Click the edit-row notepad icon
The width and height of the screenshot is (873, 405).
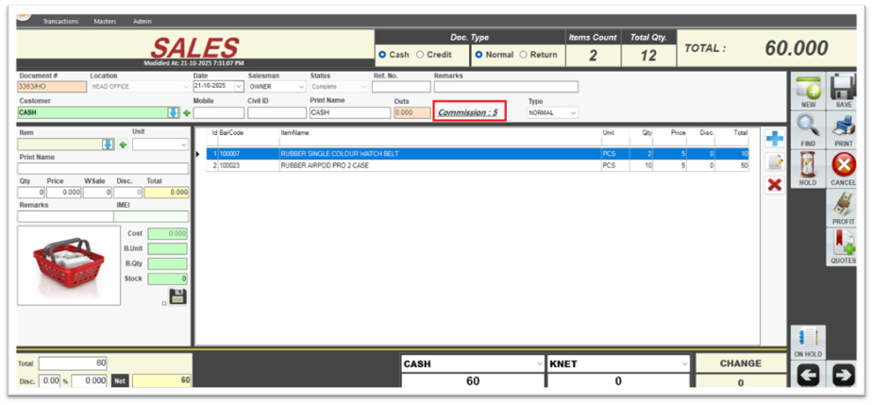coord(775,161)
